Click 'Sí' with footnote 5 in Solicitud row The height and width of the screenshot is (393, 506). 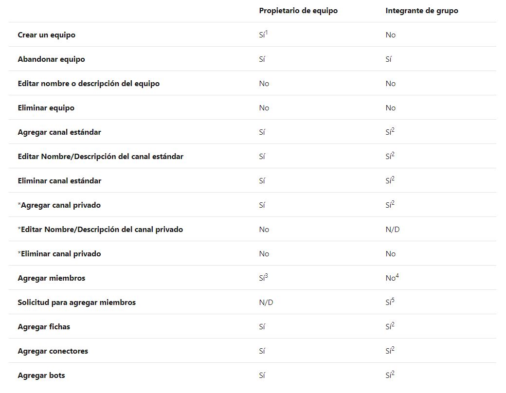click(390, 302)
